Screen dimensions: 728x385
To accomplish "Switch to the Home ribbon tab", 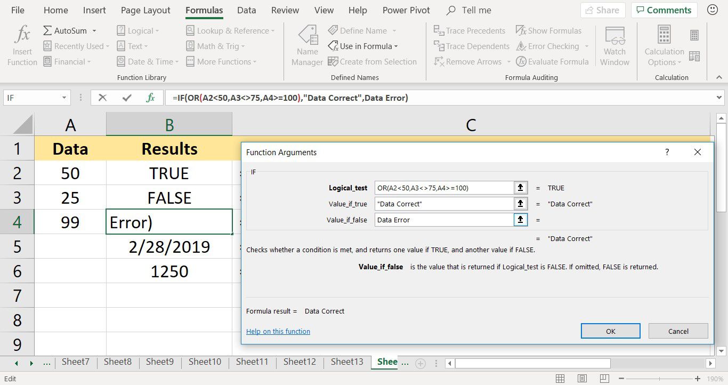I will 55,10.
